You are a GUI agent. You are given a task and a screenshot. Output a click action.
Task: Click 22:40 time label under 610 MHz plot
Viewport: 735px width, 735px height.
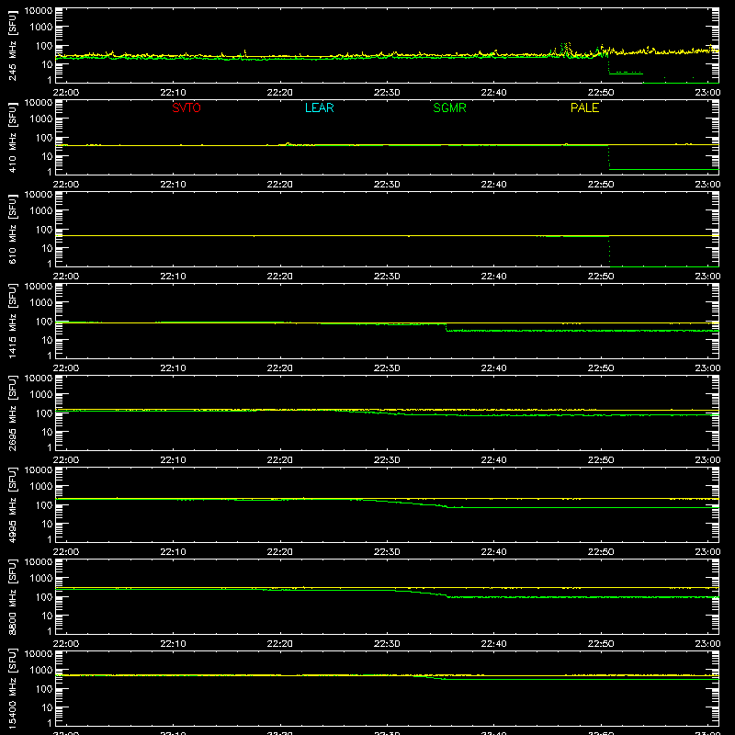[x=493, y=277]
